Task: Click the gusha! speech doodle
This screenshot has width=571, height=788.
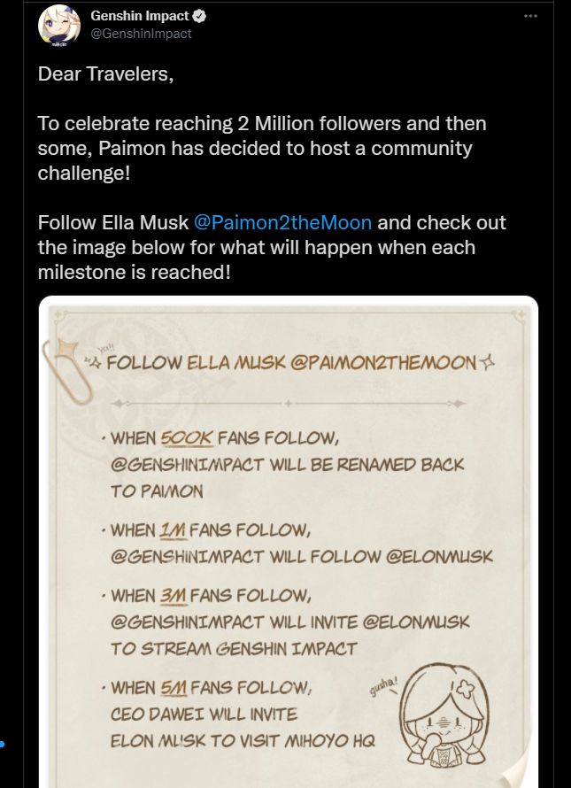Action: pos(384,686)
